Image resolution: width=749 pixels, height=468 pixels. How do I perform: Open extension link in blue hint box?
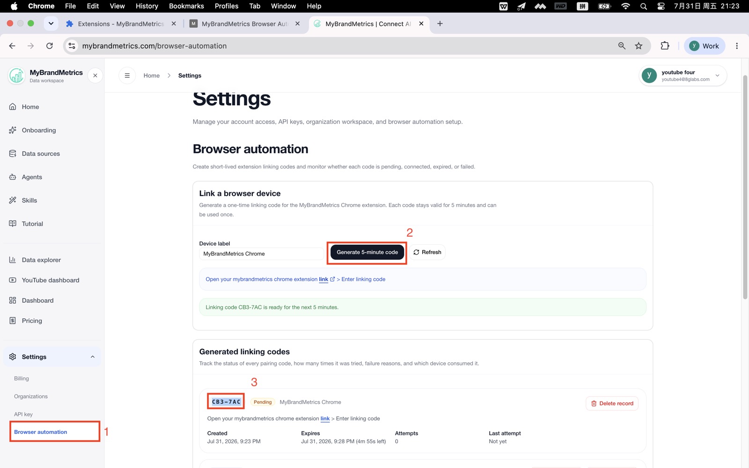[323, 279]
